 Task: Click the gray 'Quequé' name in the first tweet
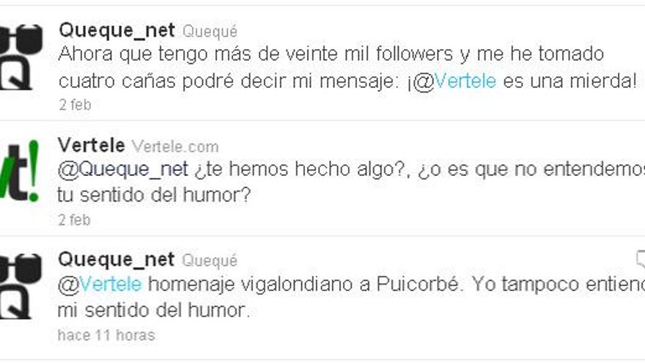(210, 32)
